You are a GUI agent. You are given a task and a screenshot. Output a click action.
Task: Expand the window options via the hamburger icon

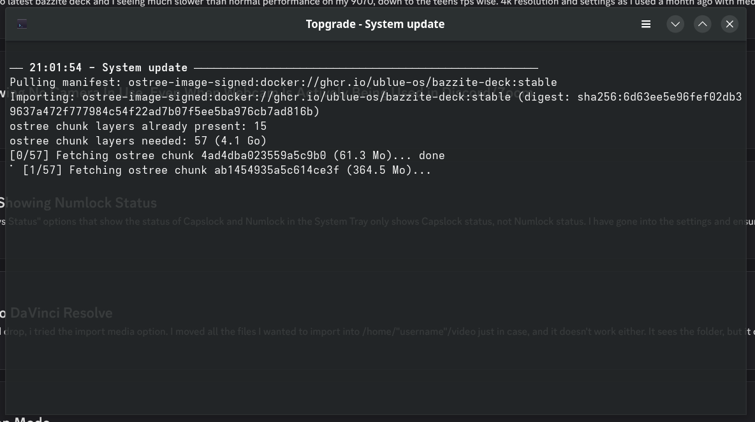tap(646, 24)
